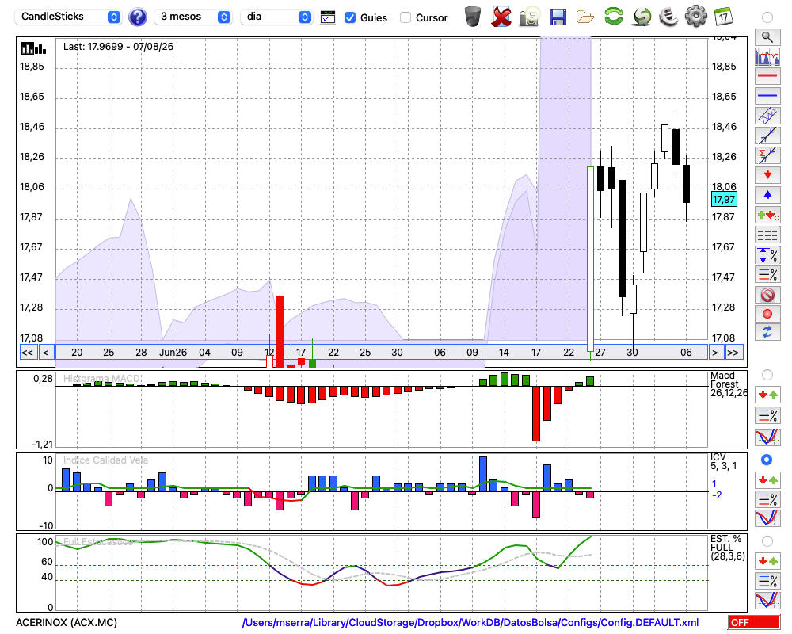Select the magnifying glass zoom tool
The height and width of the screenshot is (634, 792).
pos(767,37)
